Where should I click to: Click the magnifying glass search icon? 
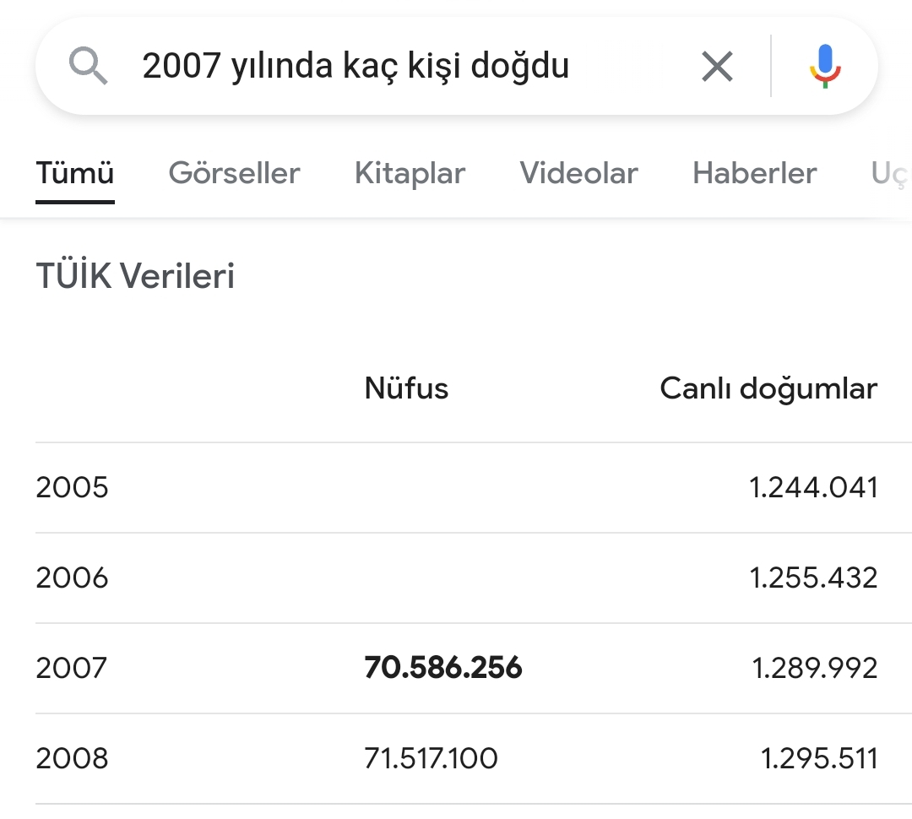89,66
